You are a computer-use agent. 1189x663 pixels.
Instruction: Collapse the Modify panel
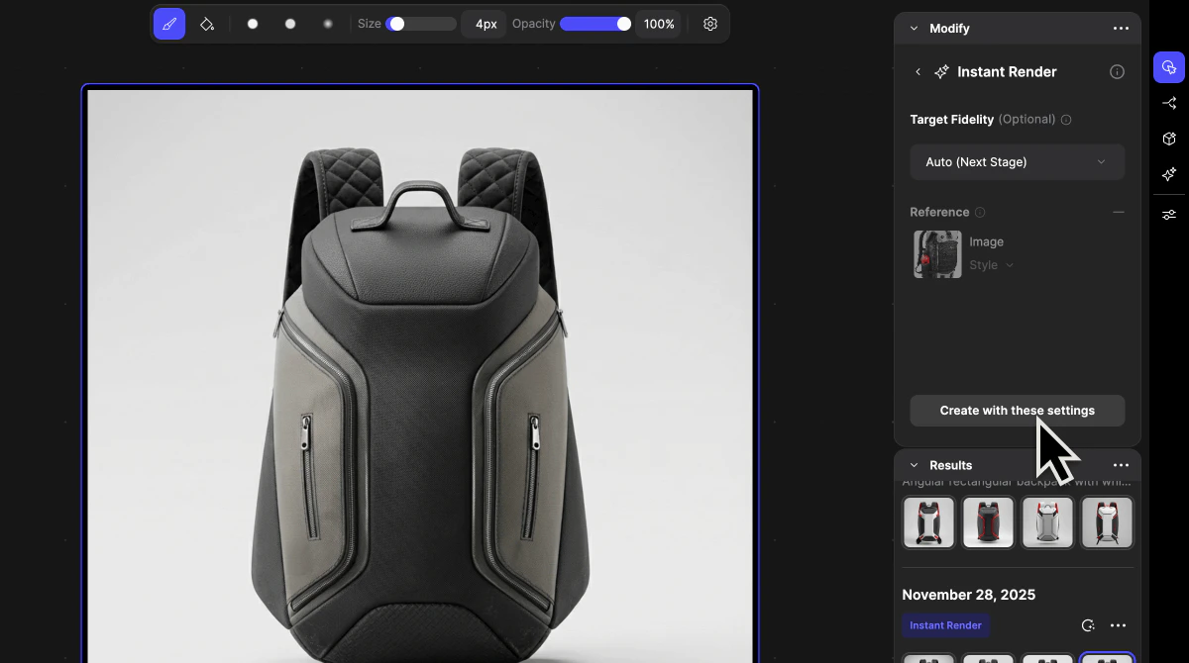914,29
